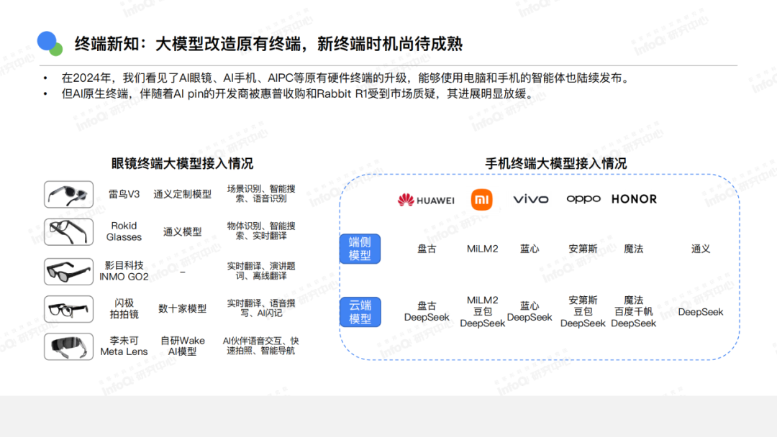The image size is (777, 437).
Task: Click 蓝心 DeepSeek in the 云端模型 row
Action: click(530, 312)
